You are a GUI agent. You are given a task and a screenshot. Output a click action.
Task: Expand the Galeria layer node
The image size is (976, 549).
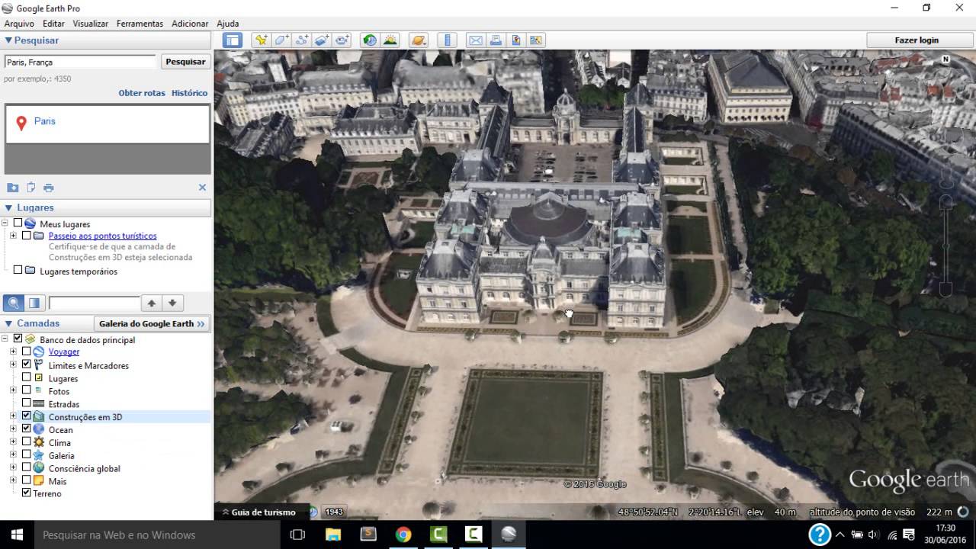point(13,455)
